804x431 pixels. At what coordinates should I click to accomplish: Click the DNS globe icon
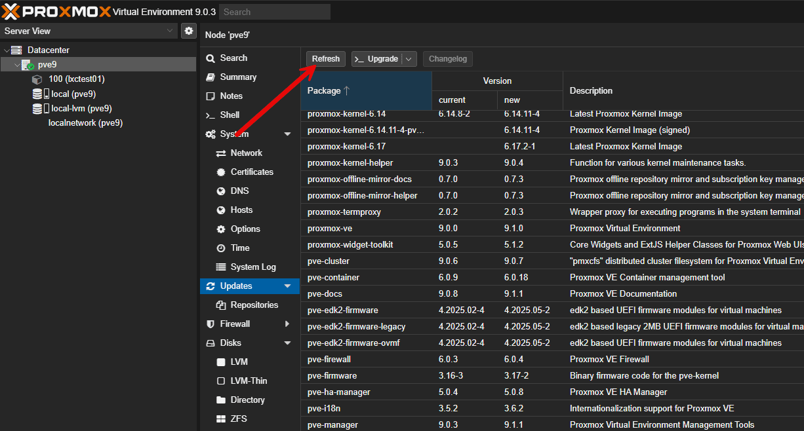pos(221,191)
